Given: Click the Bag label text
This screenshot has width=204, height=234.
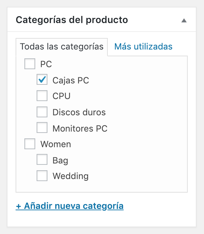Looking at the screenshot, I should (x=60, y=160).
